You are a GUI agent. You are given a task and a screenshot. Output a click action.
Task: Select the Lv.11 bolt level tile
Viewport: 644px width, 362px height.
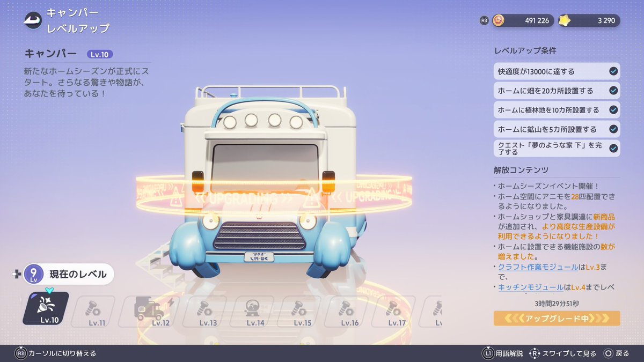(x=93, y=311)
